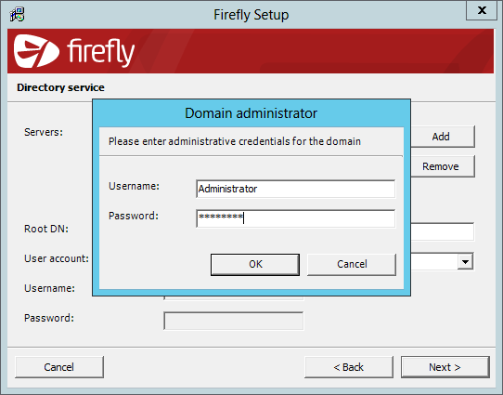Cancel the Firefly Setup wizard
503x395 pixels.
point(59,367)
